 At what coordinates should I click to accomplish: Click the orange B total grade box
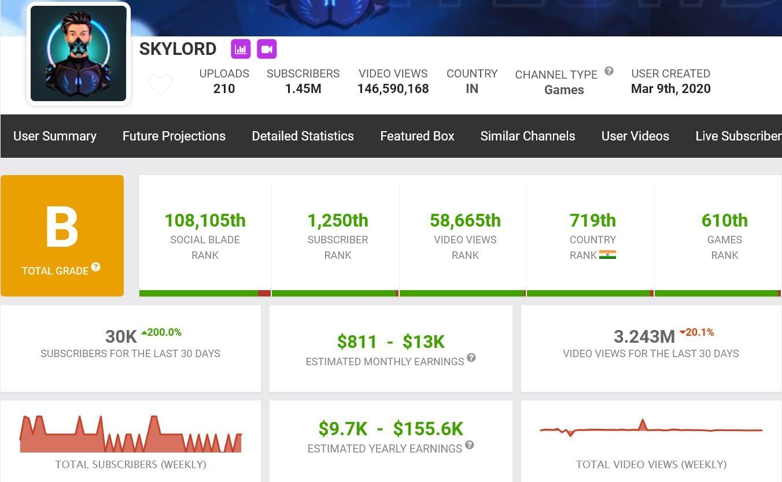coord(62,236)
